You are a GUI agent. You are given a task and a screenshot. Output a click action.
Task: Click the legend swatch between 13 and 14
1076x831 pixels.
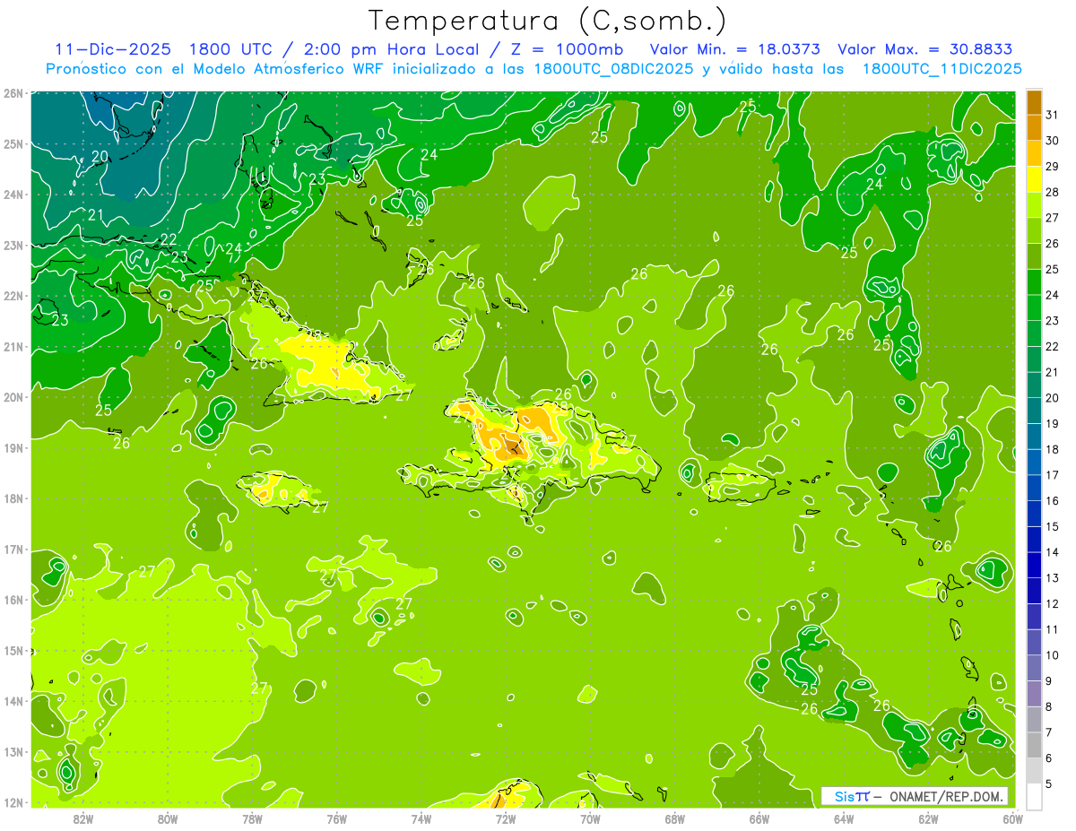coord(1034,565)
